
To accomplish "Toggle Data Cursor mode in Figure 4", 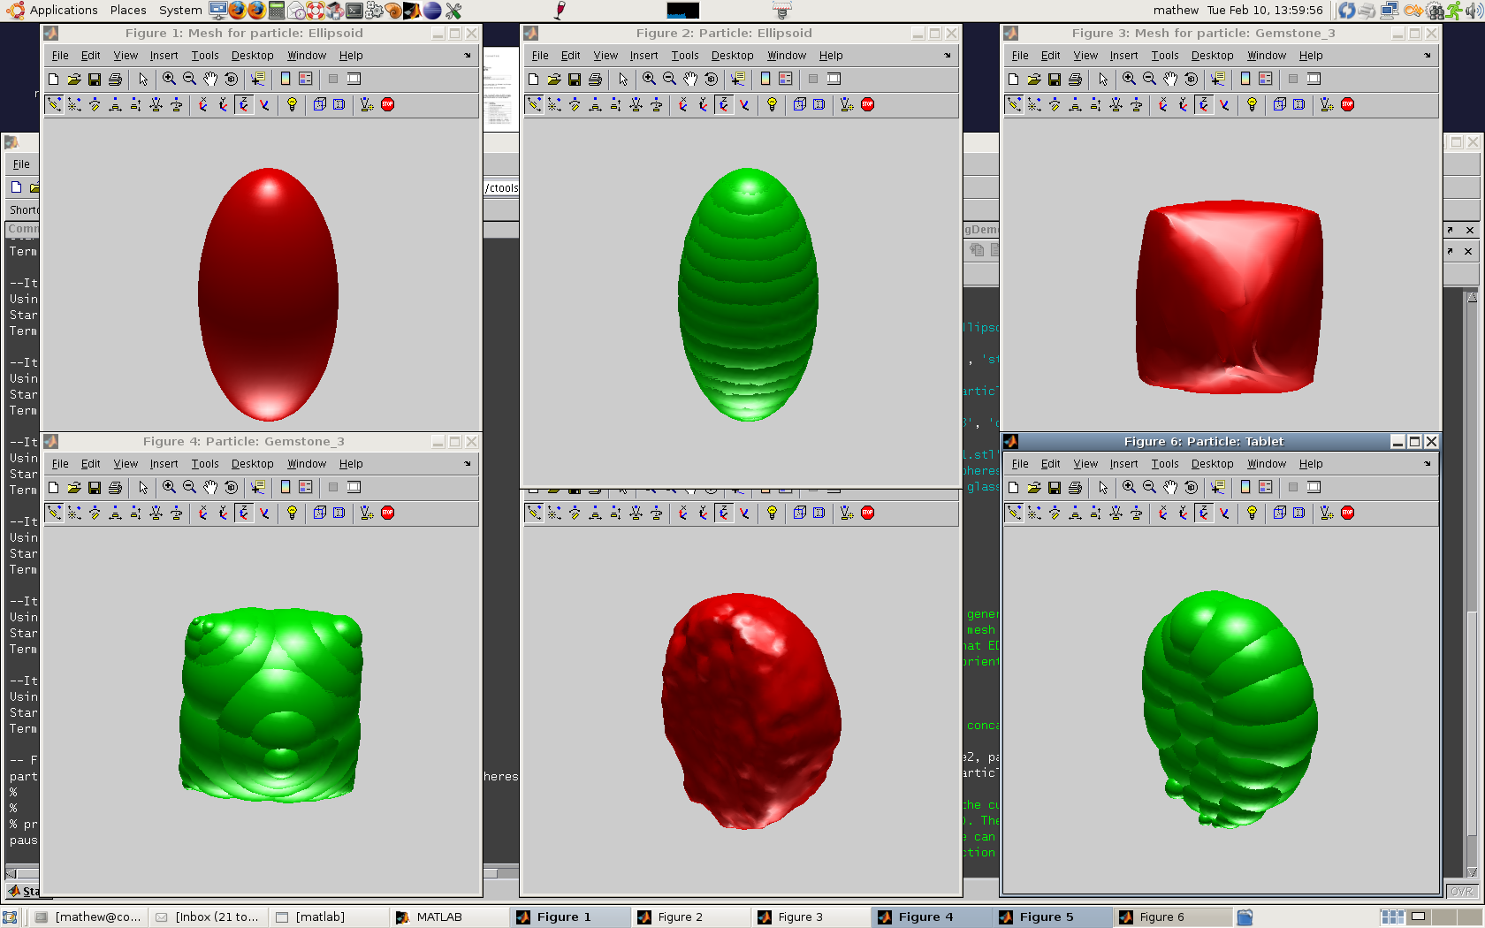I will click(257, 487).
